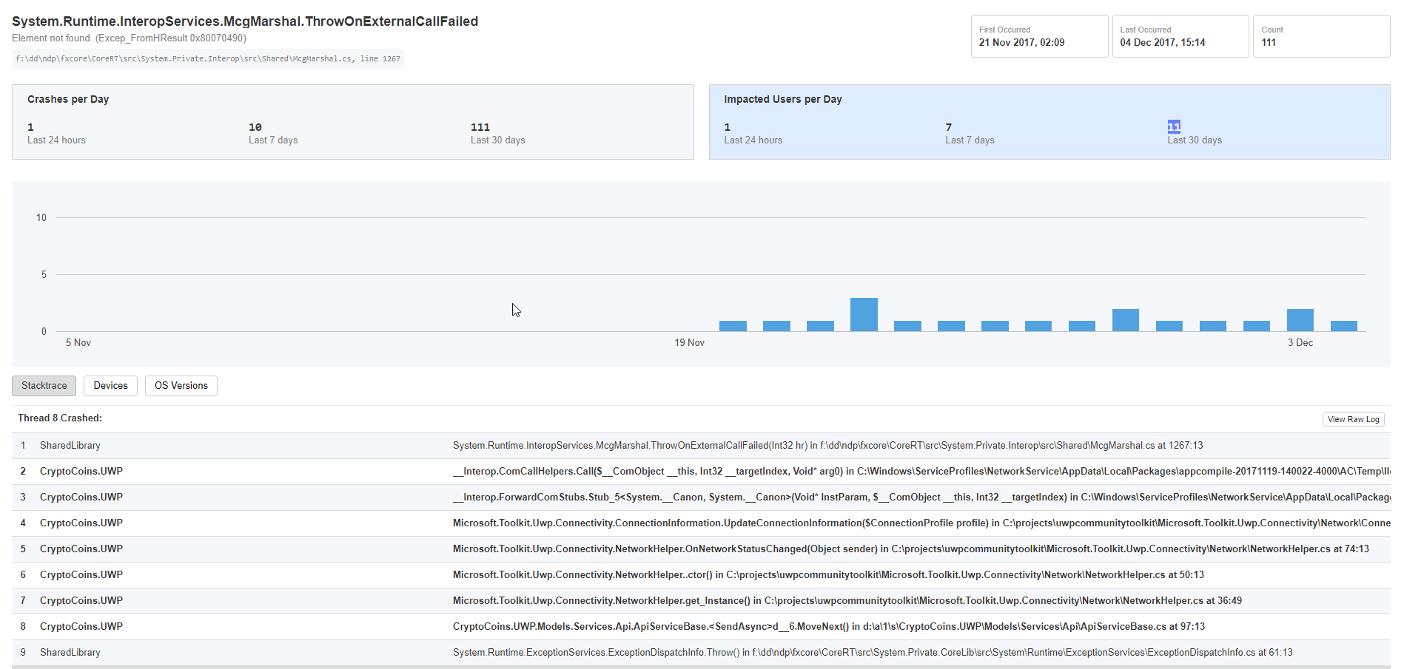Click the tallest bar in the crash chart
The image size is (1404, 669).
[864, 314]
